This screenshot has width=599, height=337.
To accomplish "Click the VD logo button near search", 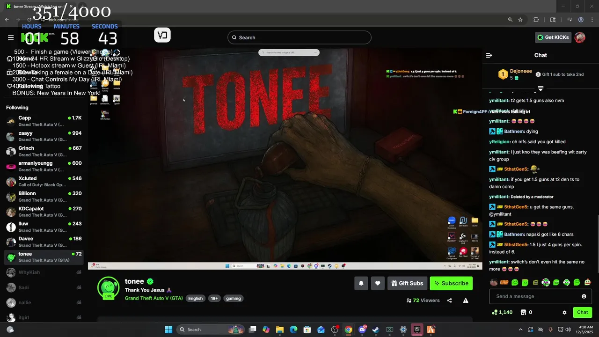I will coord(162,35).
